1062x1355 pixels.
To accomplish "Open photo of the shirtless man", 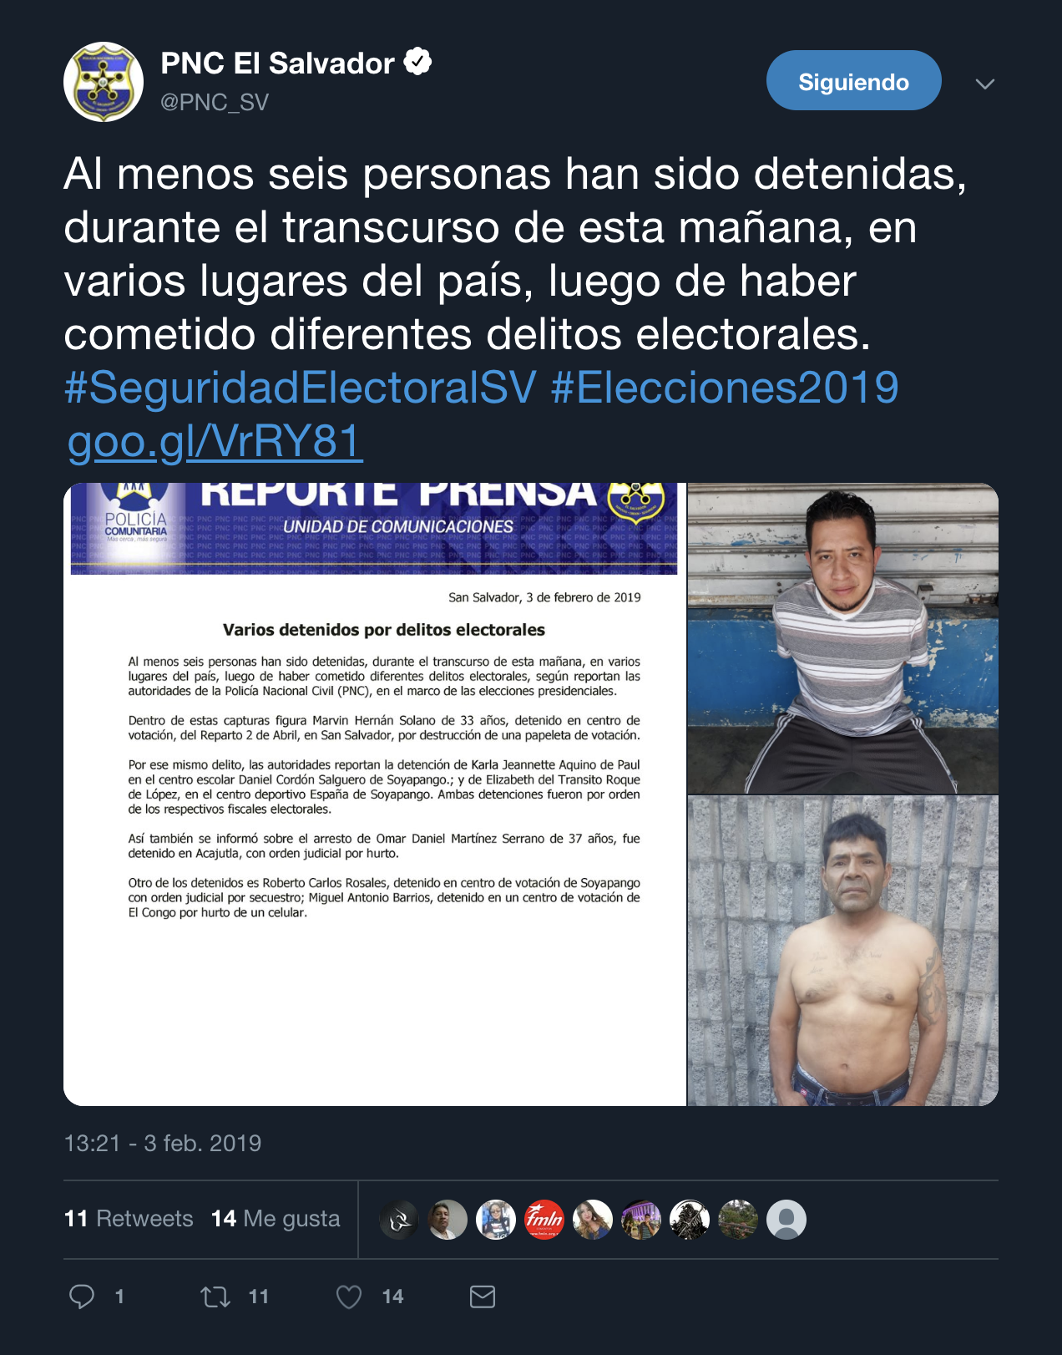I will point(843,951).
